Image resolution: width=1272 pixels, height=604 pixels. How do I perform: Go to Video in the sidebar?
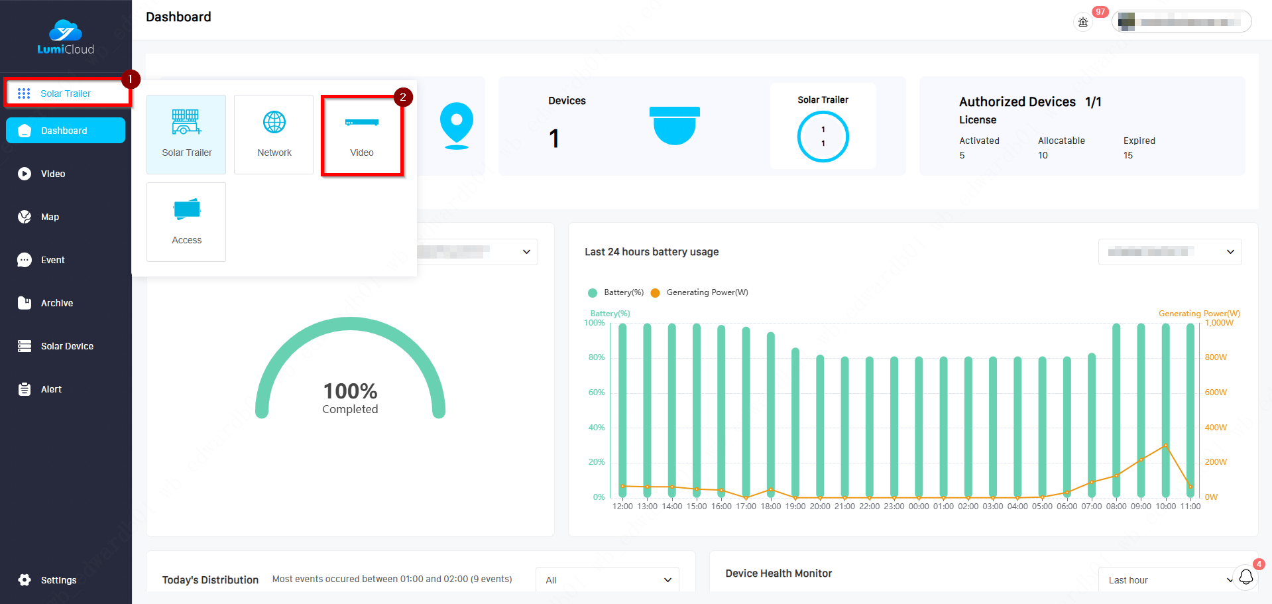tap(53, 174)
